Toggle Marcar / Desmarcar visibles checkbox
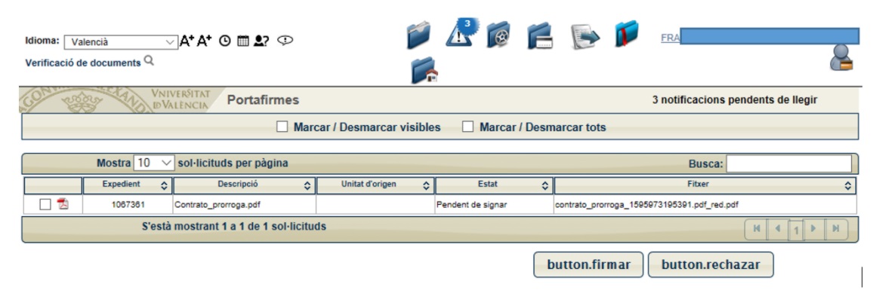 [x=282, y=127]
